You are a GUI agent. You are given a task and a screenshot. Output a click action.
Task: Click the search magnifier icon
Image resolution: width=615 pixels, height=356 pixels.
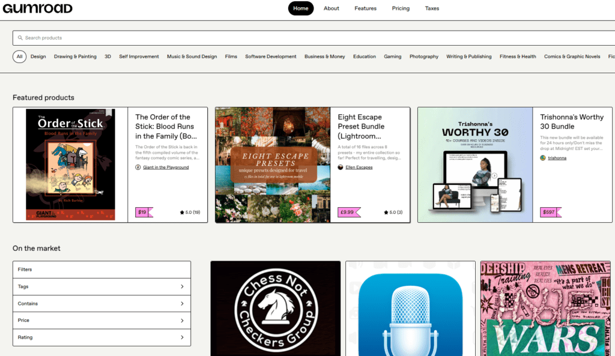(x=20, y=38)
